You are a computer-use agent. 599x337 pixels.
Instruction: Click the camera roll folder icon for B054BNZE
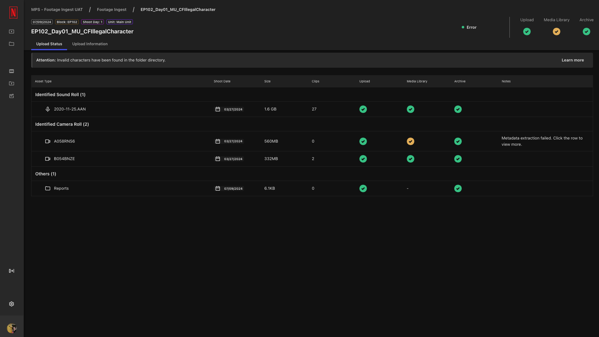[47, 159]
